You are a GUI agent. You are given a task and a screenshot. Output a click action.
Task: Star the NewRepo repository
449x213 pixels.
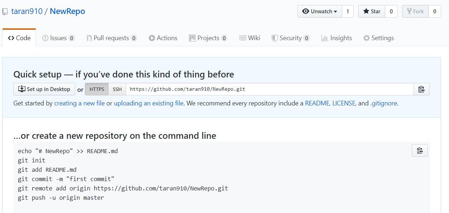[372, 11]
